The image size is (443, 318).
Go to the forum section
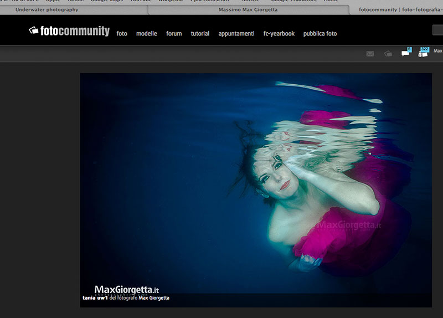pyautogui.click(x=174, y=34)
